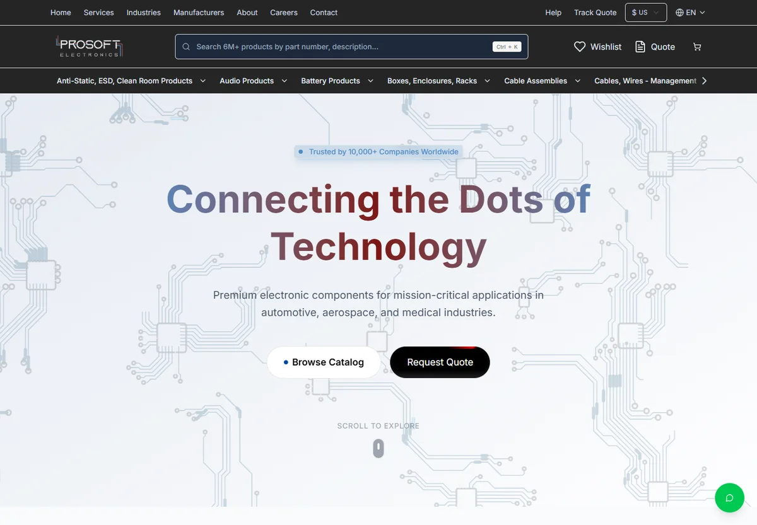Open the Industries menu item
Screen dimensions: 757x525
tap(143, 13)
